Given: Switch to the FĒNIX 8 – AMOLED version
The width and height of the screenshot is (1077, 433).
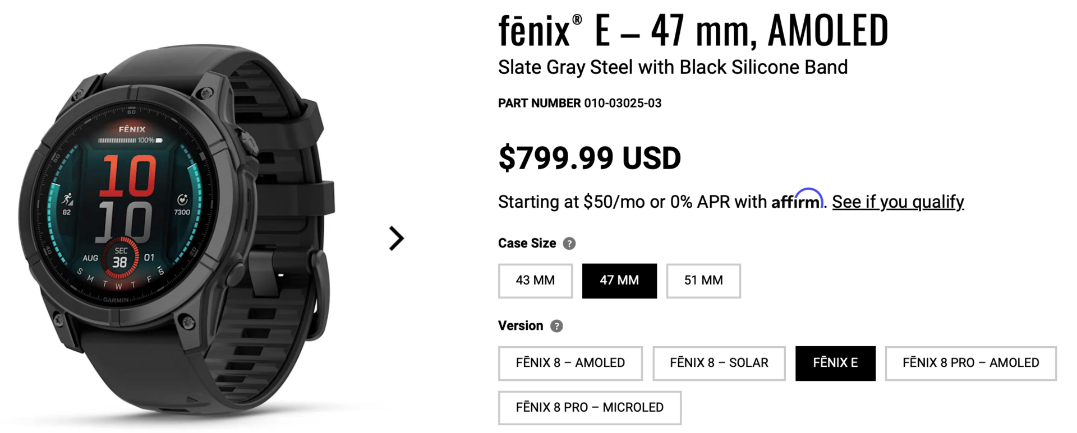Looking at the screenshot, I should tap(570, 363).
